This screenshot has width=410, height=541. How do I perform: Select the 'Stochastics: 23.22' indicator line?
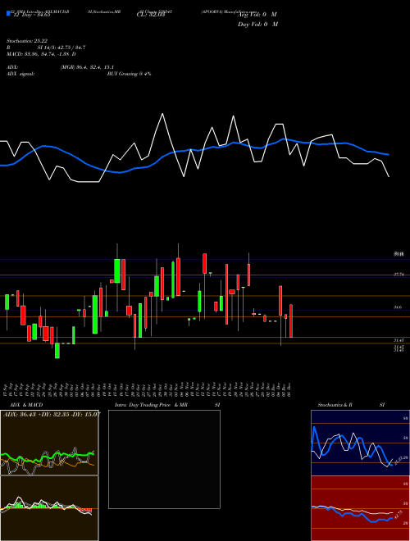[29, 41]
